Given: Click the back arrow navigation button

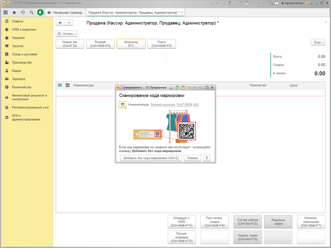Looking at the screenshot, I should pos(60,23).
